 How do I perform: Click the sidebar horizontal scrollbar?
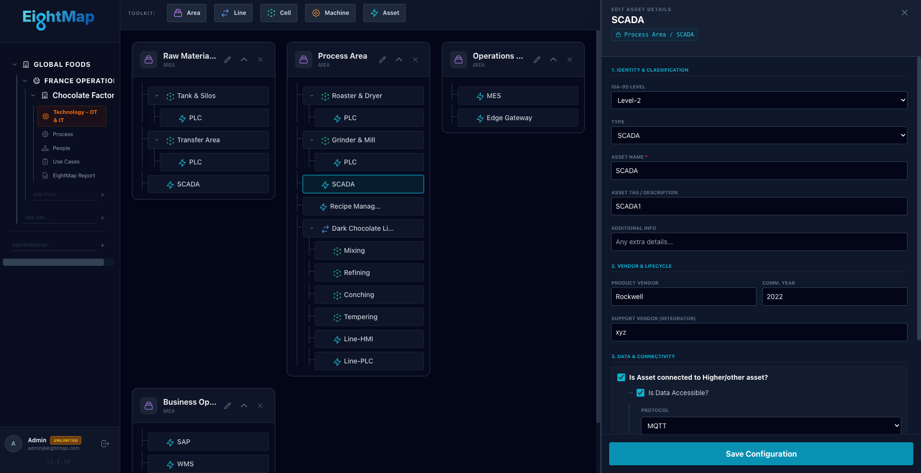point(53,262)
